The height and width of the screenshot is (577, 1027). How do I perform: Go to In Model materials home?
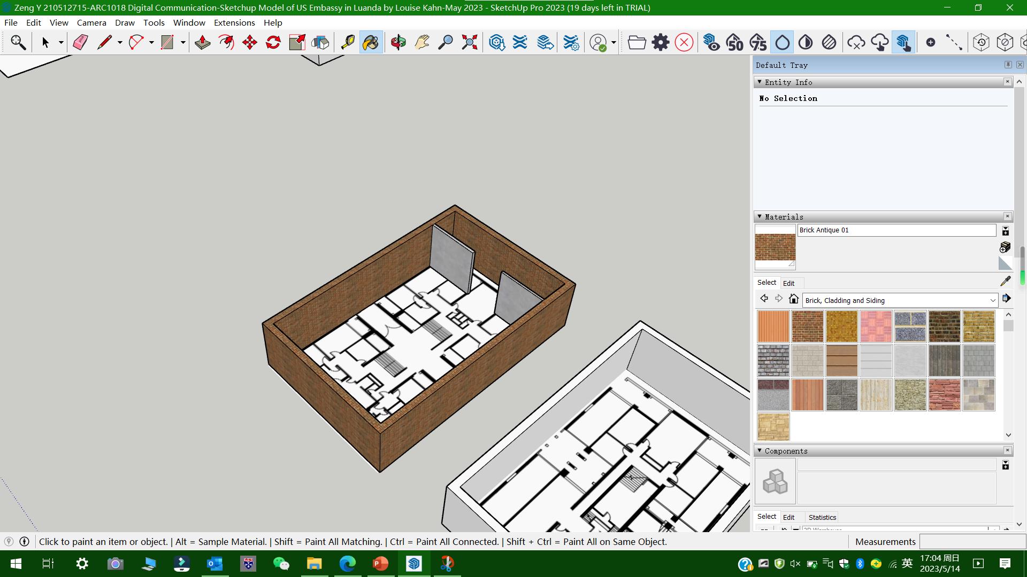coord(794,299)
